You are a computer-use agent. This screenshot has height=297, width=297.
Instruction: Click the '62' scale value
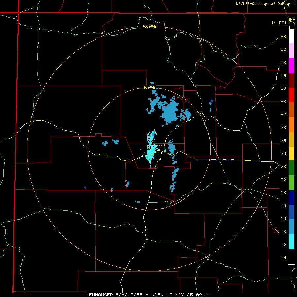point(283,49)
